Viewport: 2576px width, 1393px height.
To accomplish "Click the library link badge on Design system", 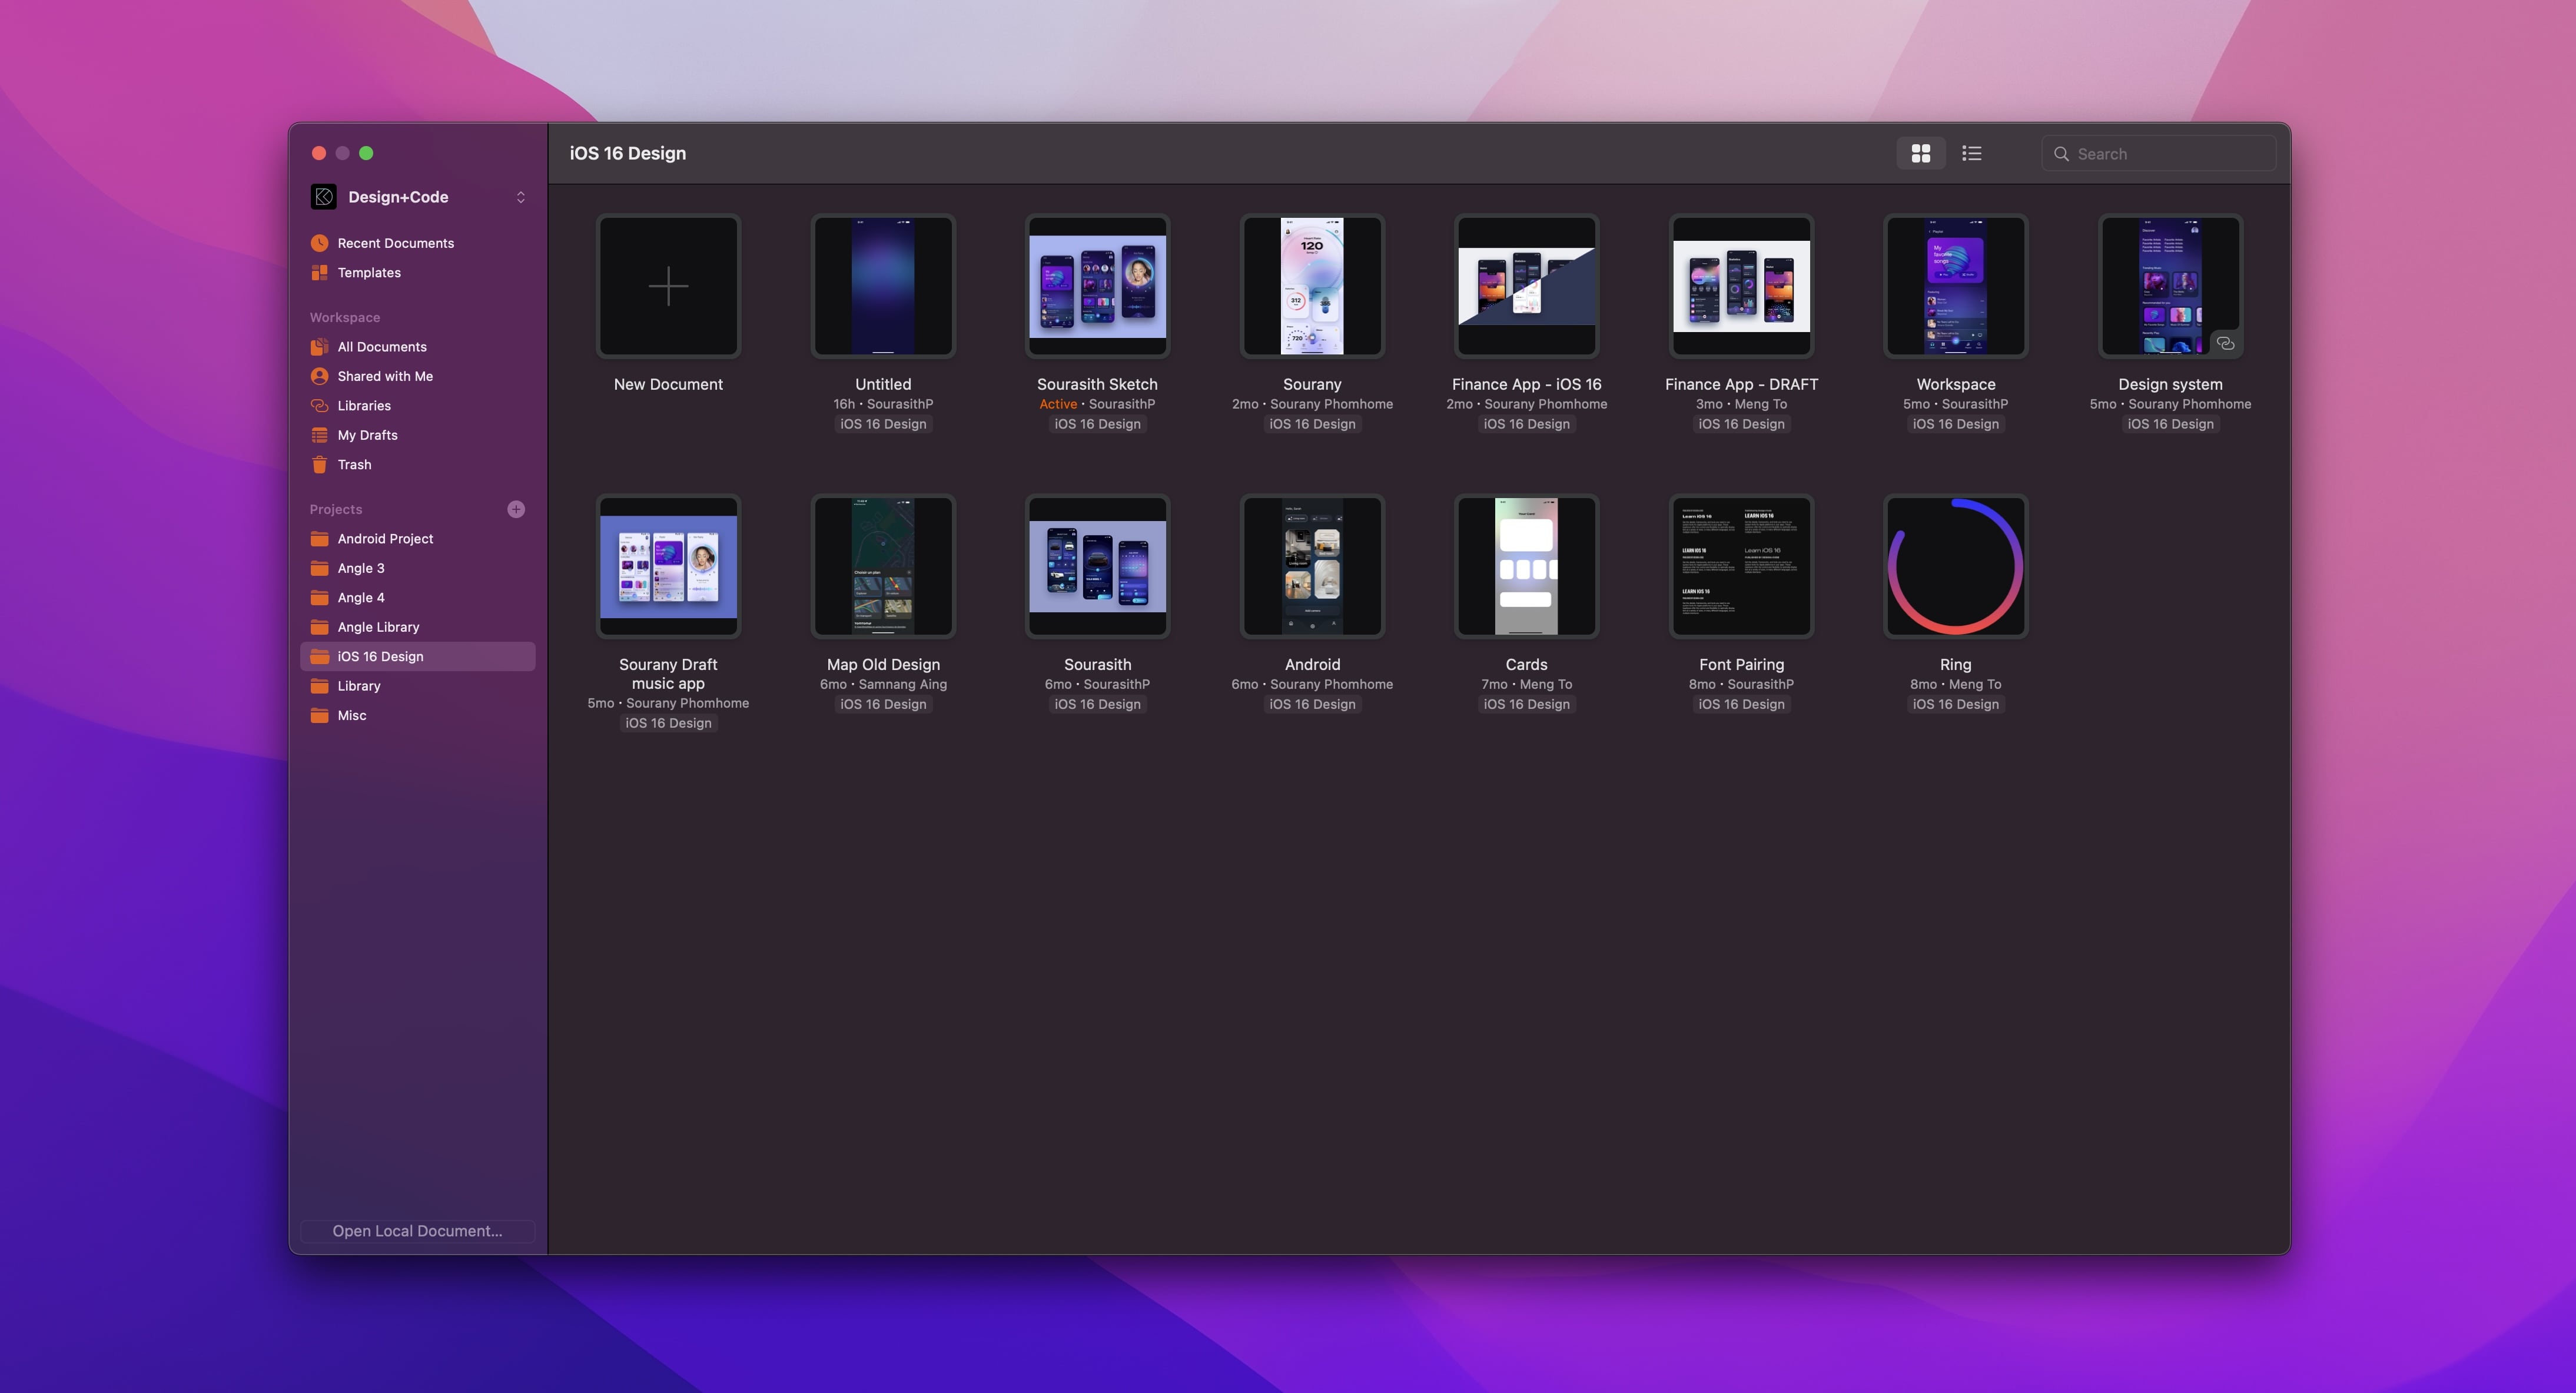I will (x=2224, y=343).
